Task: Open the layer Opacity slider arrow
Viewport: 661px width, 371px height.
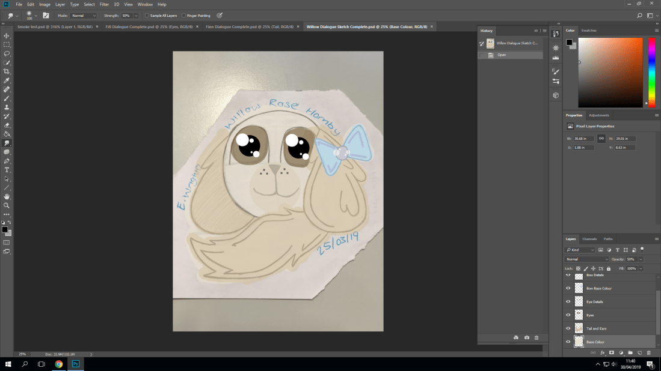Action: [641, 259]
